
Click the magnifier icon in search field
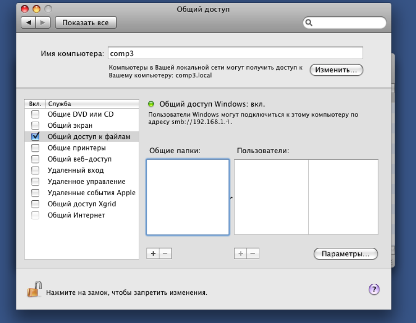309,23
